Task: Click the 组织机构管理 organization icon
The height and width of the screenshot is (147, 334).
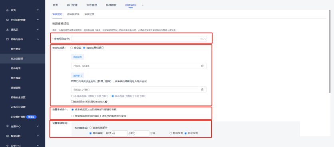Action: point(8,20)
